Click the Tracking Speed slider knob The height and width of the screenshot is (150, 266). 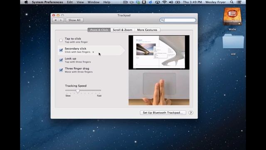[x=78, y=91]
